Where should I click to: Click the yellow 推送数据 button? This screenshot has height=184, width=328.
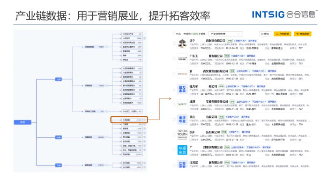point(303,34)
